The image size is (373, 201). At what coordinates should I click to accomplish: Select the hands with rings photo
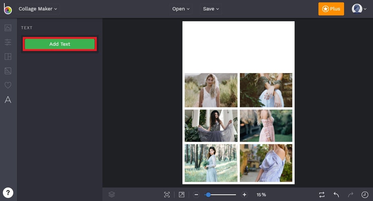pos(266,90)
